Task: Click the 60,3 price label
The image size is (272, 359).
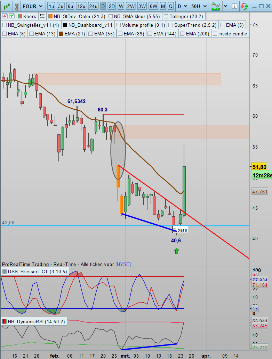Action: pyautogui.click(x=103, y=110)
